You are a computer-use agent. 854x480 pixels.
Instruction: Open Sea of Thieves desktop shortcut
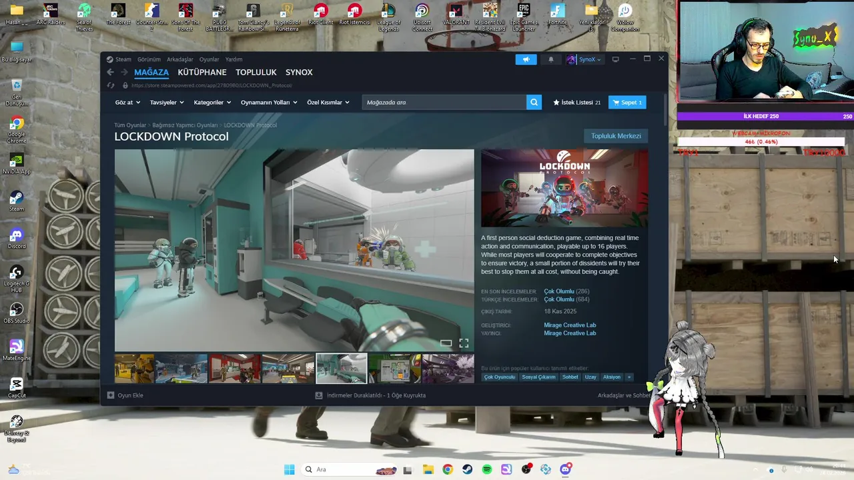pyautogui.click(x=84, y=17)
